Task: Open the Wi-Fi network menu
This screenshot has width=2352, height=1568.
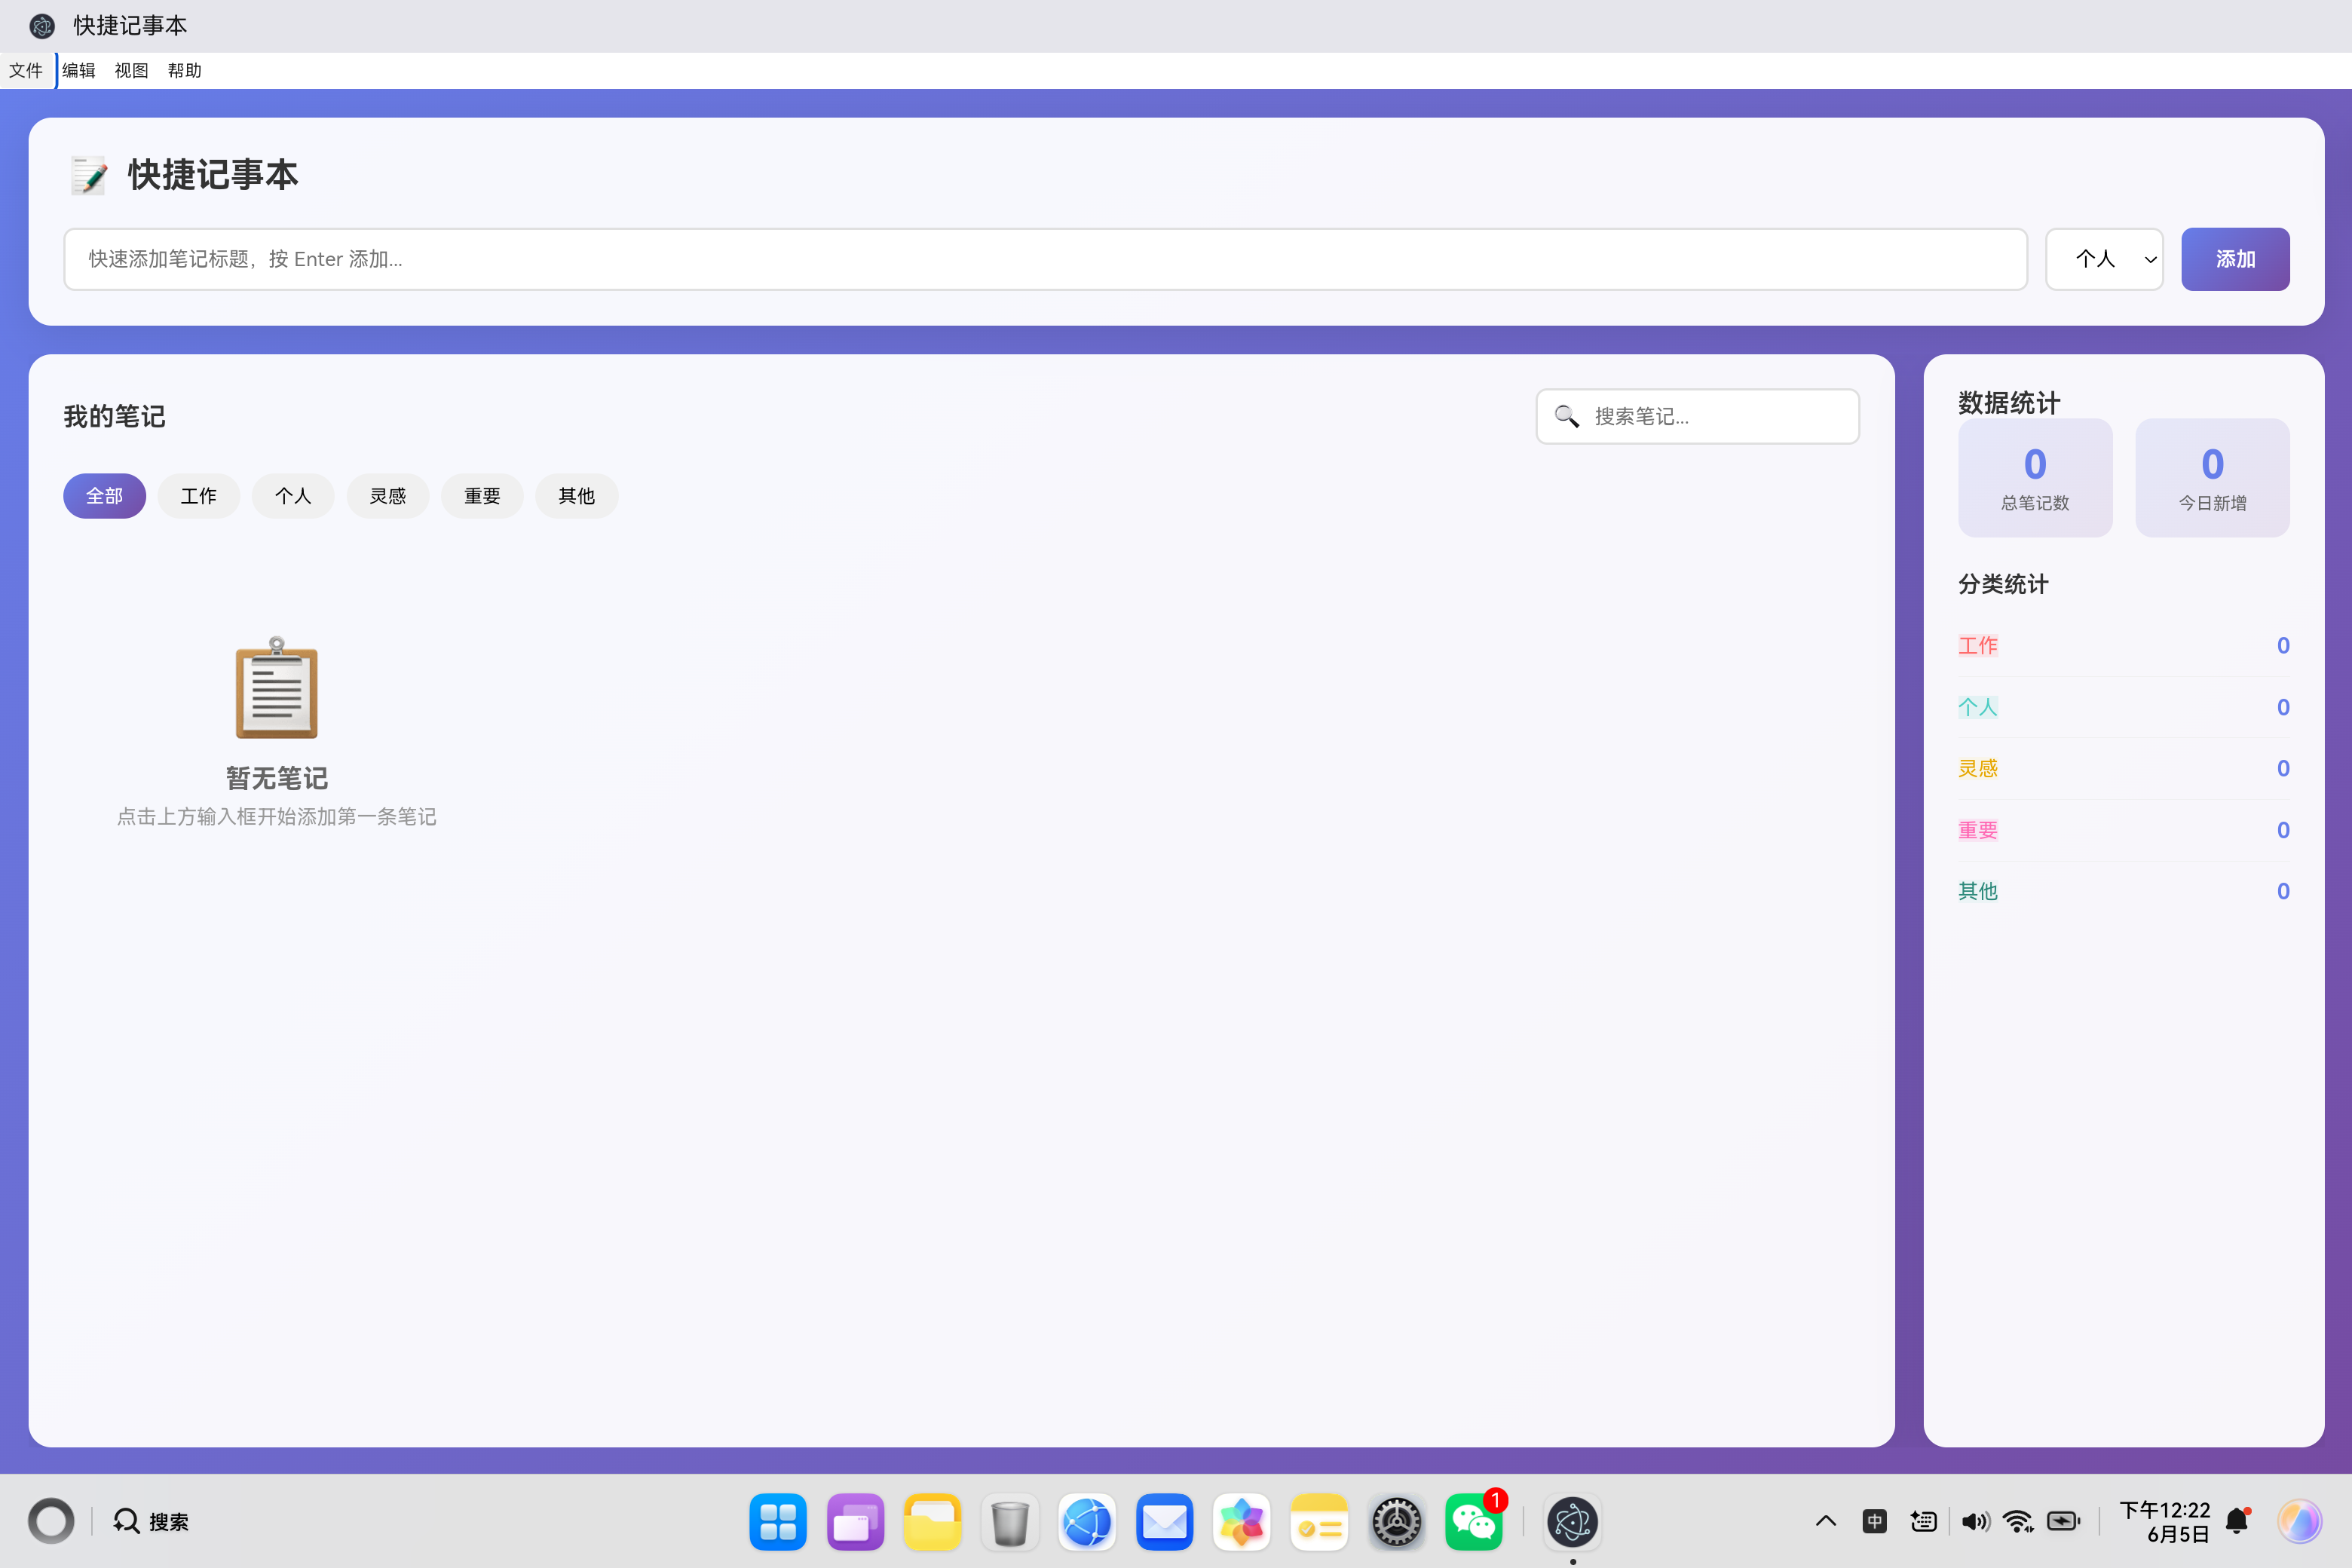Action: tap(2018, 1521)
